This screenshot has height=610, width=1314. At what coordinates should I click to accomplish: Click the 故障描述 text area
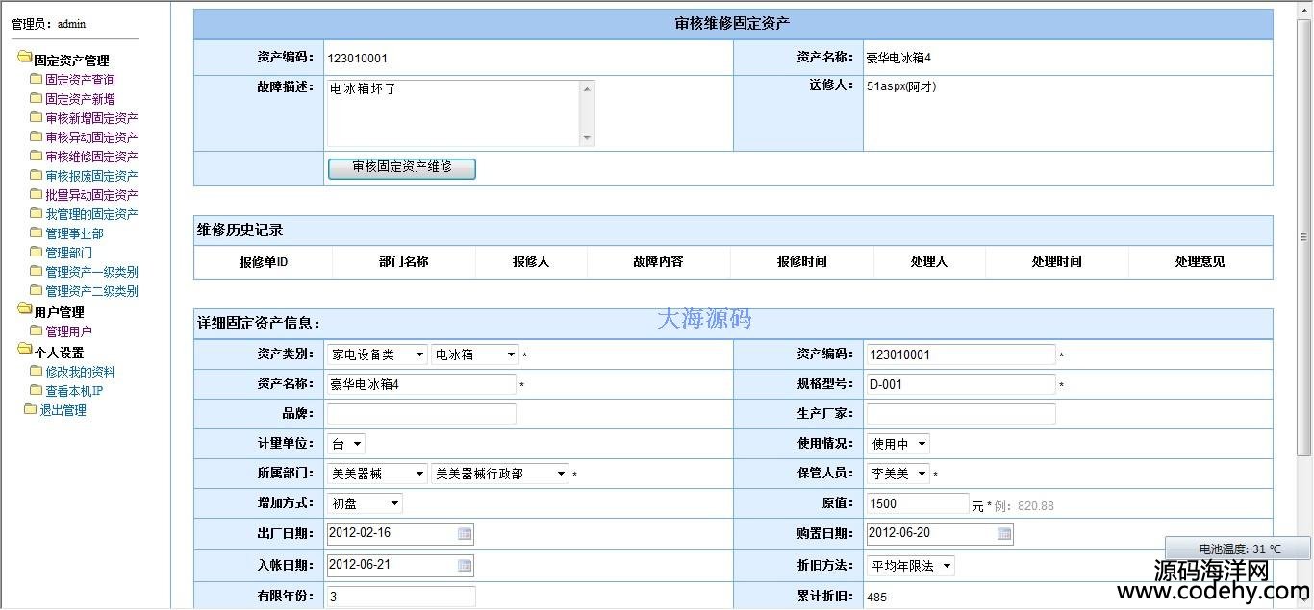[461, 113]
